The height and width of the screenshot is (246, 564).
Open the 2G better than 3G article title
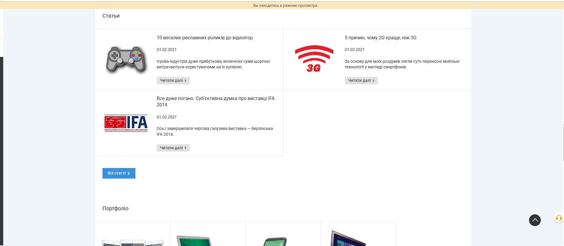380,38
